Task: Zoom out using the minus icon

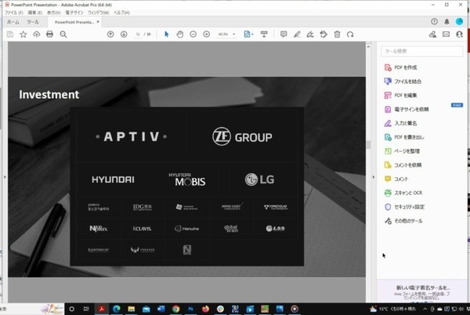Action: tap(193, 34)
